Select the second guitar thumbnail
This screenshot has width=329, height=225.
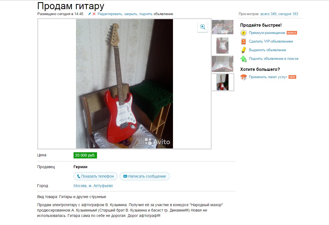point(222,46)
